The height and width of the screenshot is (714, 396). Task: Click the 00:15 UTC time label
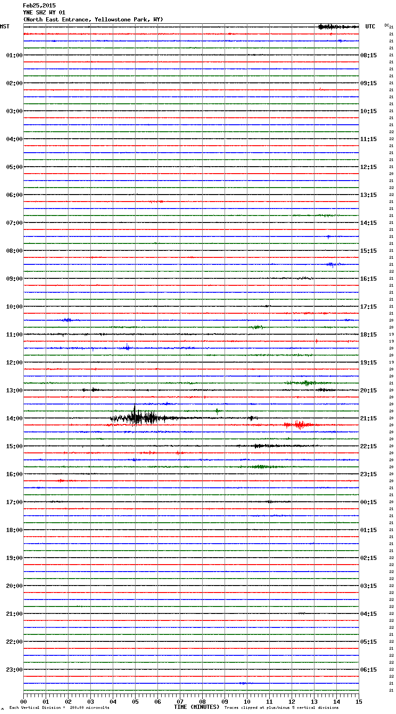[369, 502]
